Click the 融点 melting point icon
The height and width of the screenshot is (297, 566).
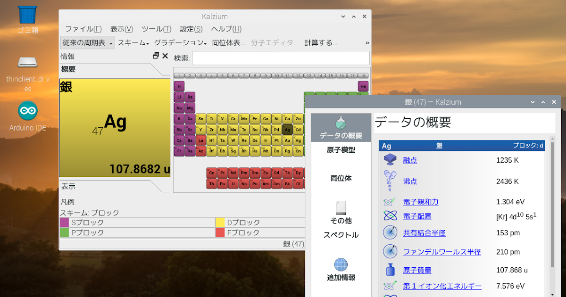click(x=390, y=160)
